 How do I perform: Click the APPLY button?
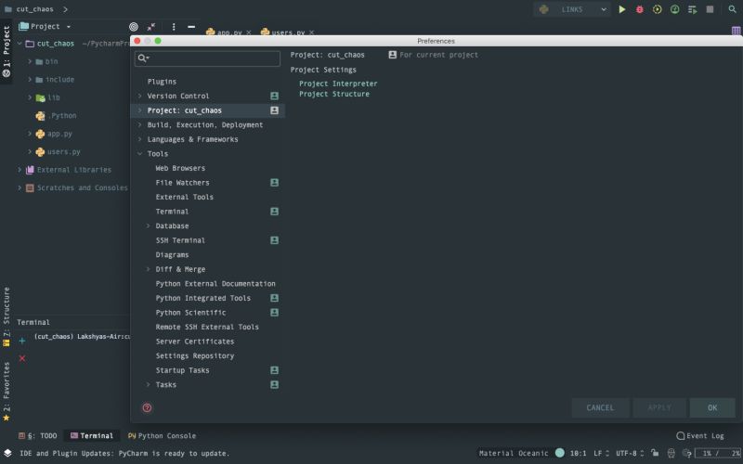coord(659,407)
